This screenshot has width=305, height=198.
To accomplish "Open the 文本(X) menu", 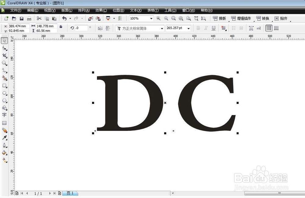I will click(136, 10).
